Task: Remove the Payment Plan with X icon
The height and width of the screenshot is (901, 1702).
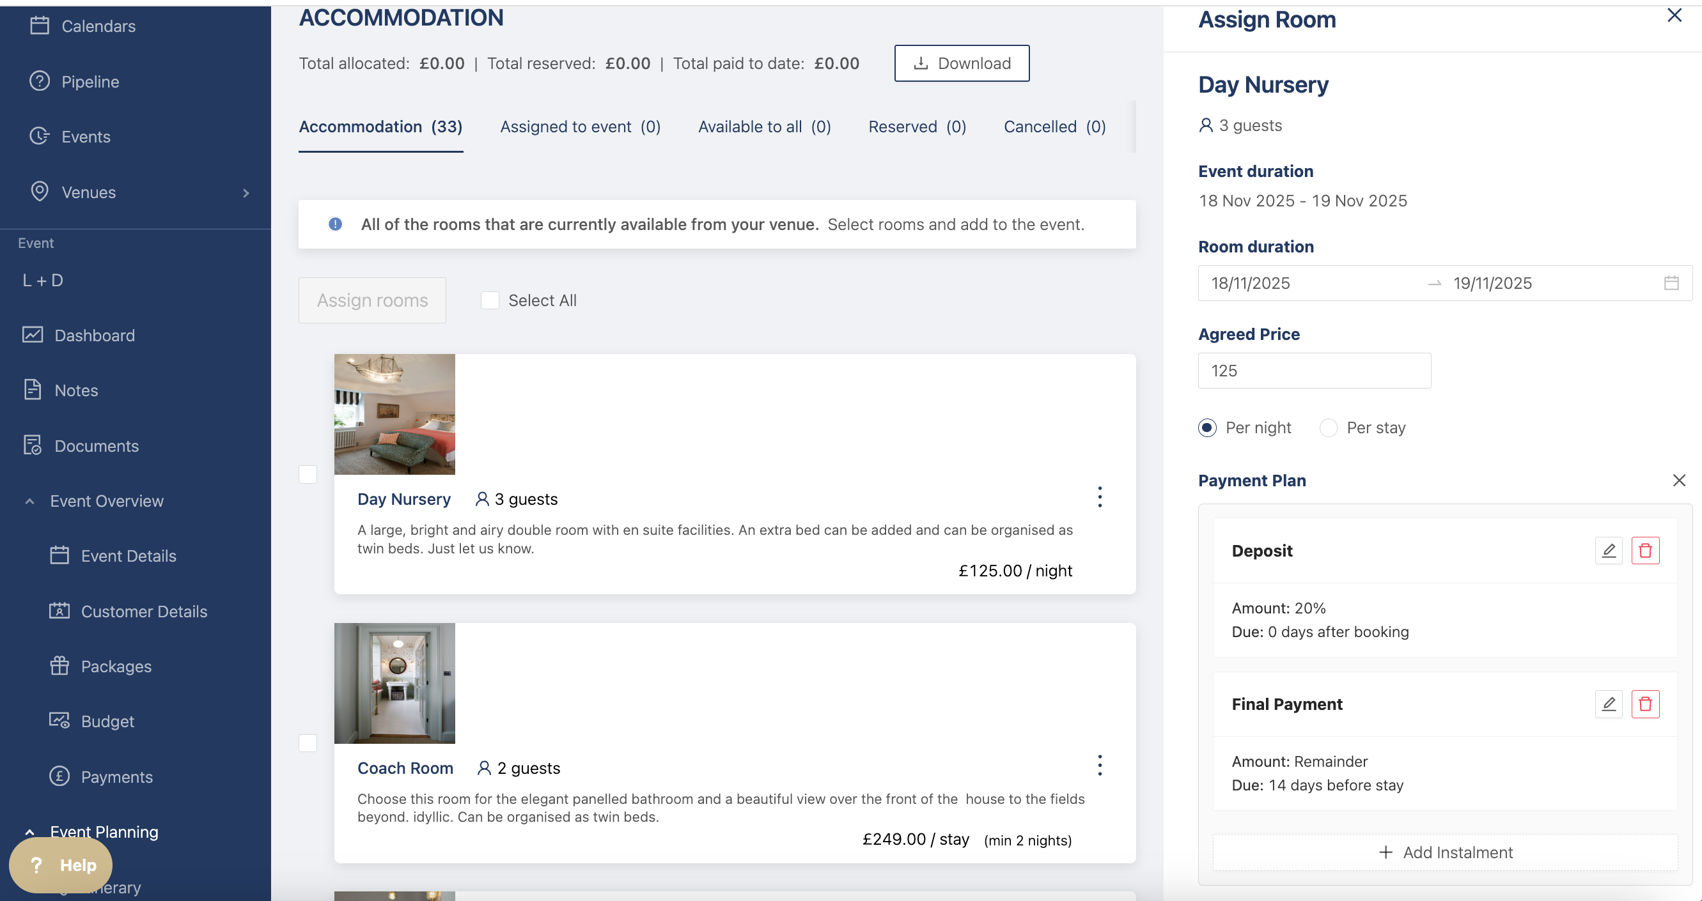Action: 1679,481
